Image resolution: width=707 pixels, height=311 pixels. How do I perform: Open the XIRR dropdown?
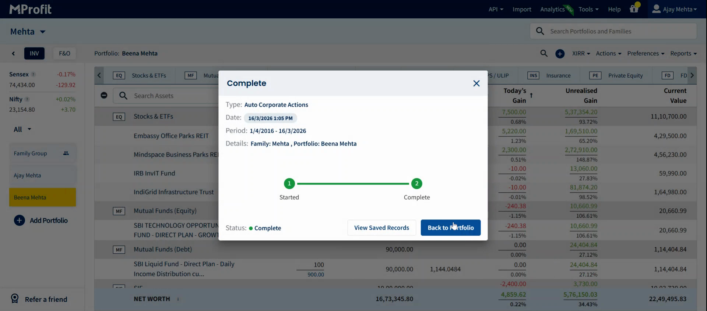click(x=581, y=53)
